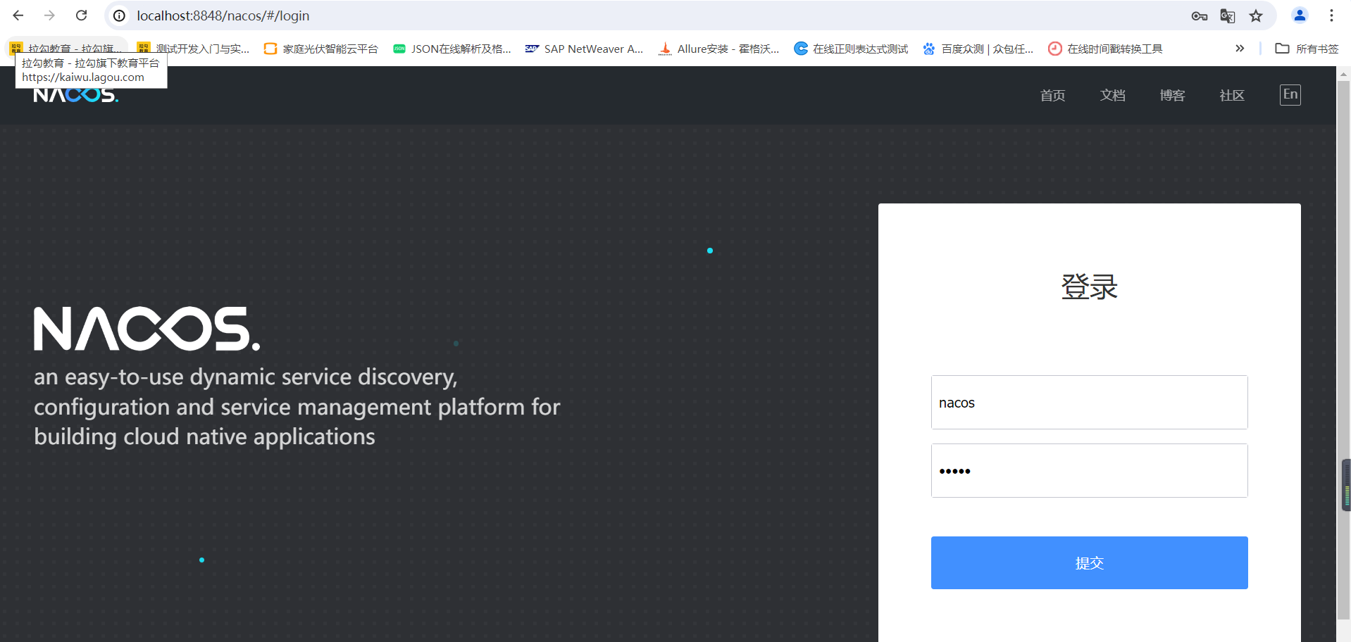This screenshot has height=642, width=1351.
Task: Focus the username field containing nacos
Action: 1089,403
